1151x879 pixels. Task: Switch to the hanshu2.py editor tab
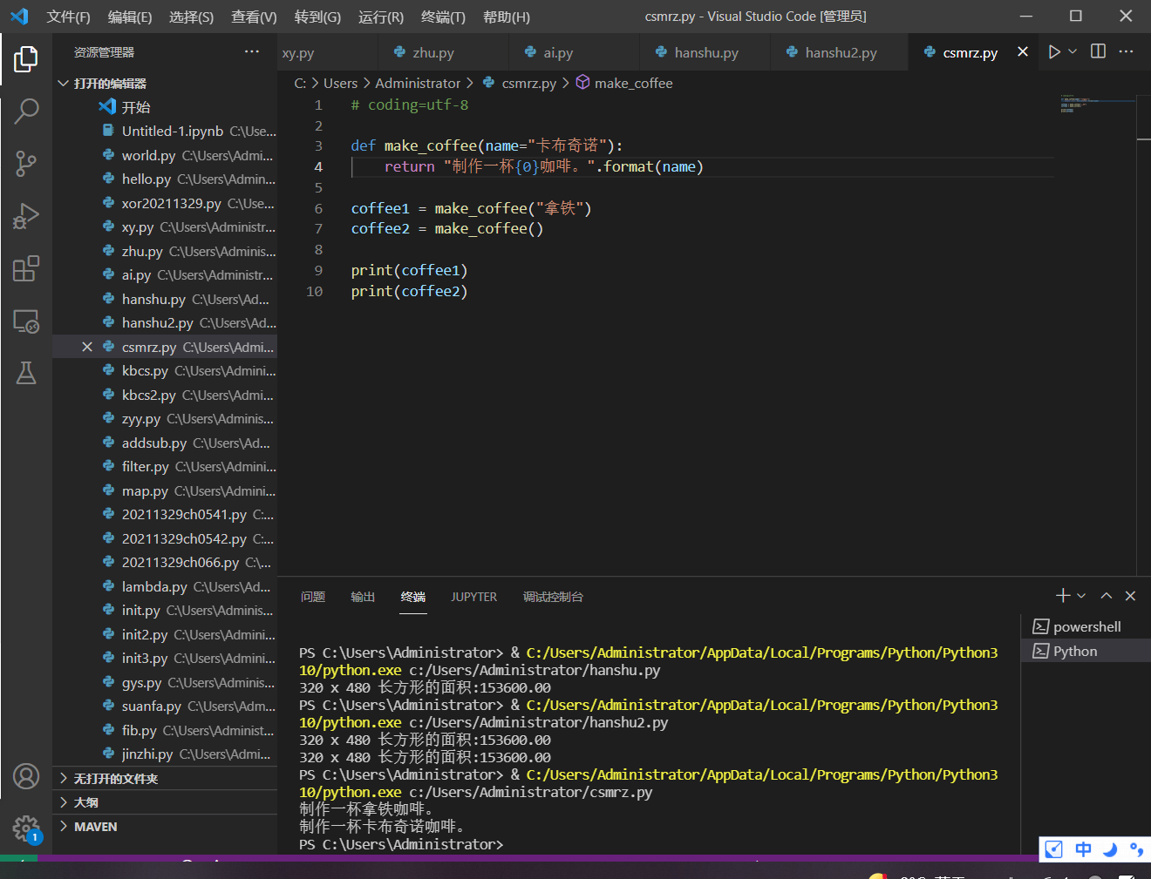tap(841, 52)
